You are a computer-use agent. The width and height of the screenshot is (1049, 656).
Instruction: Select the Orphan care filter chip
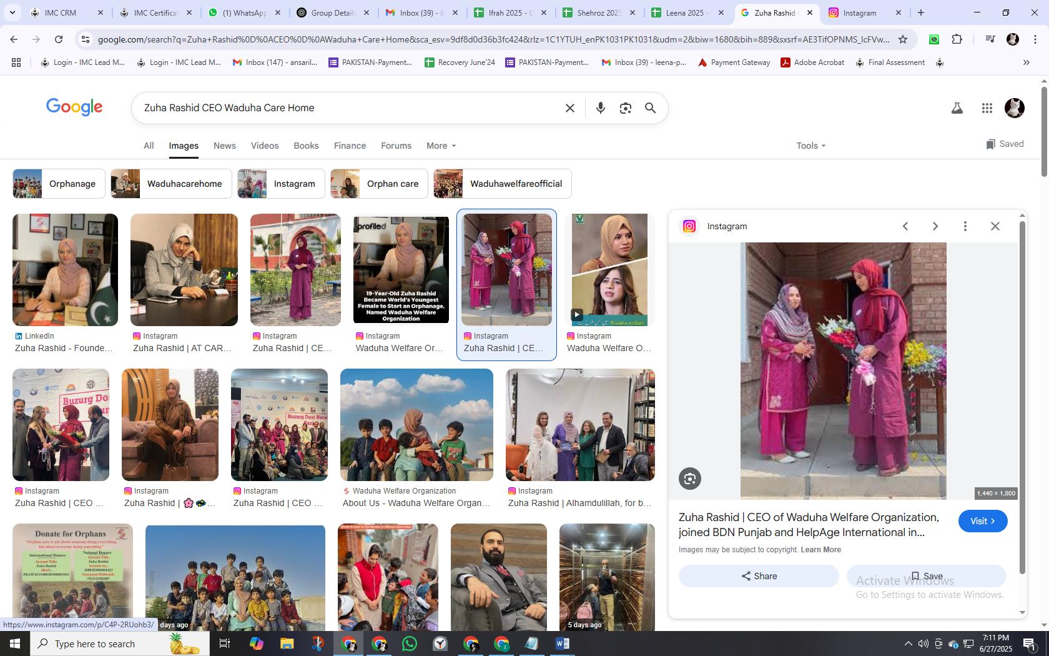[379, 184]
